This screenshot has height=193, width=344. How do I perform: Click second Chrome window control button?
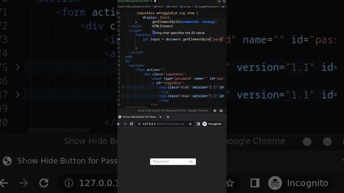click(x=221, y=111)
